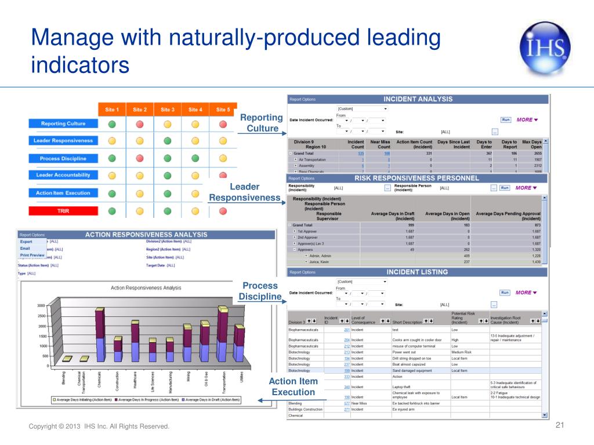
Task: Collapse the Approvers row
Action: [x=294, y=249]
